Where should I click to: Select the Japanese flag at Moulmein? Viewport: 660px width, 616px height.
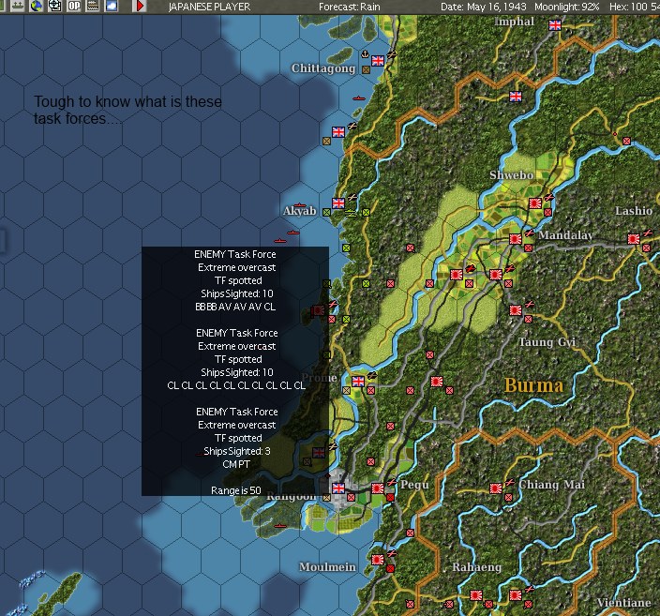pos(378,560)
